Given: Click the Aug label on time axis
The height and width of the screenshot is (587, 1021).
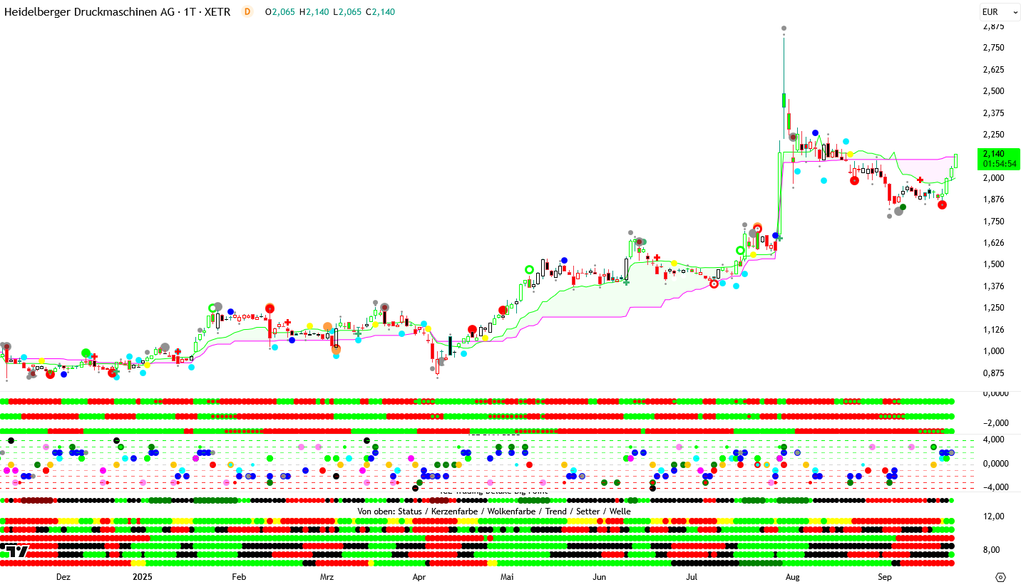Looking at the screenshot, I should 792,577.
